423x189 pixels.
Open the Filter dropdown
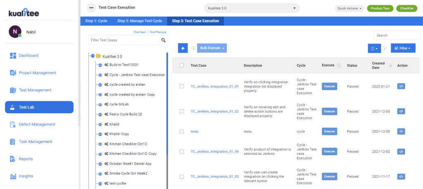[x=403, y=49]
